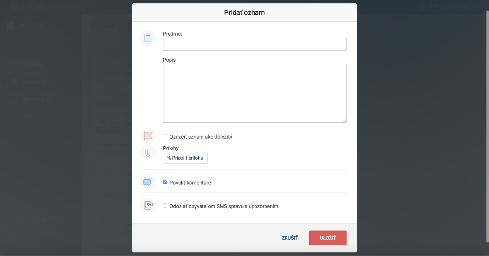The image size is (489, 256).
Task: Click the building icon next to Náš dom
Action: point(11,25)
